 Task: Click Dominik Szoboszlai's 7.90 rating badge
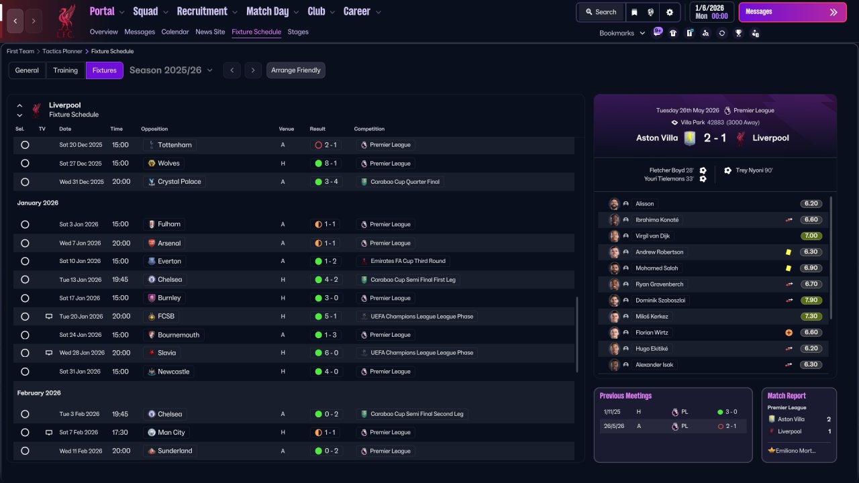pyautogui.click(x=811, y=301)
